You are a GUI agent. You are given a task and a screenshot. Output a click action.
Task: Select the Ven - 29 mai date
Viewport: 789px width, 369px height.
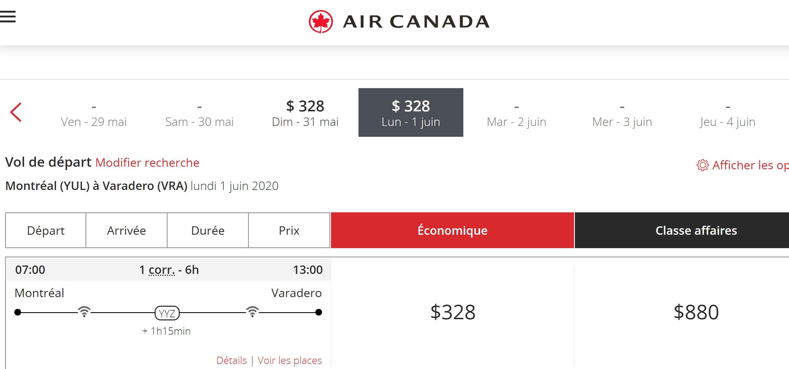click(94, 112)
